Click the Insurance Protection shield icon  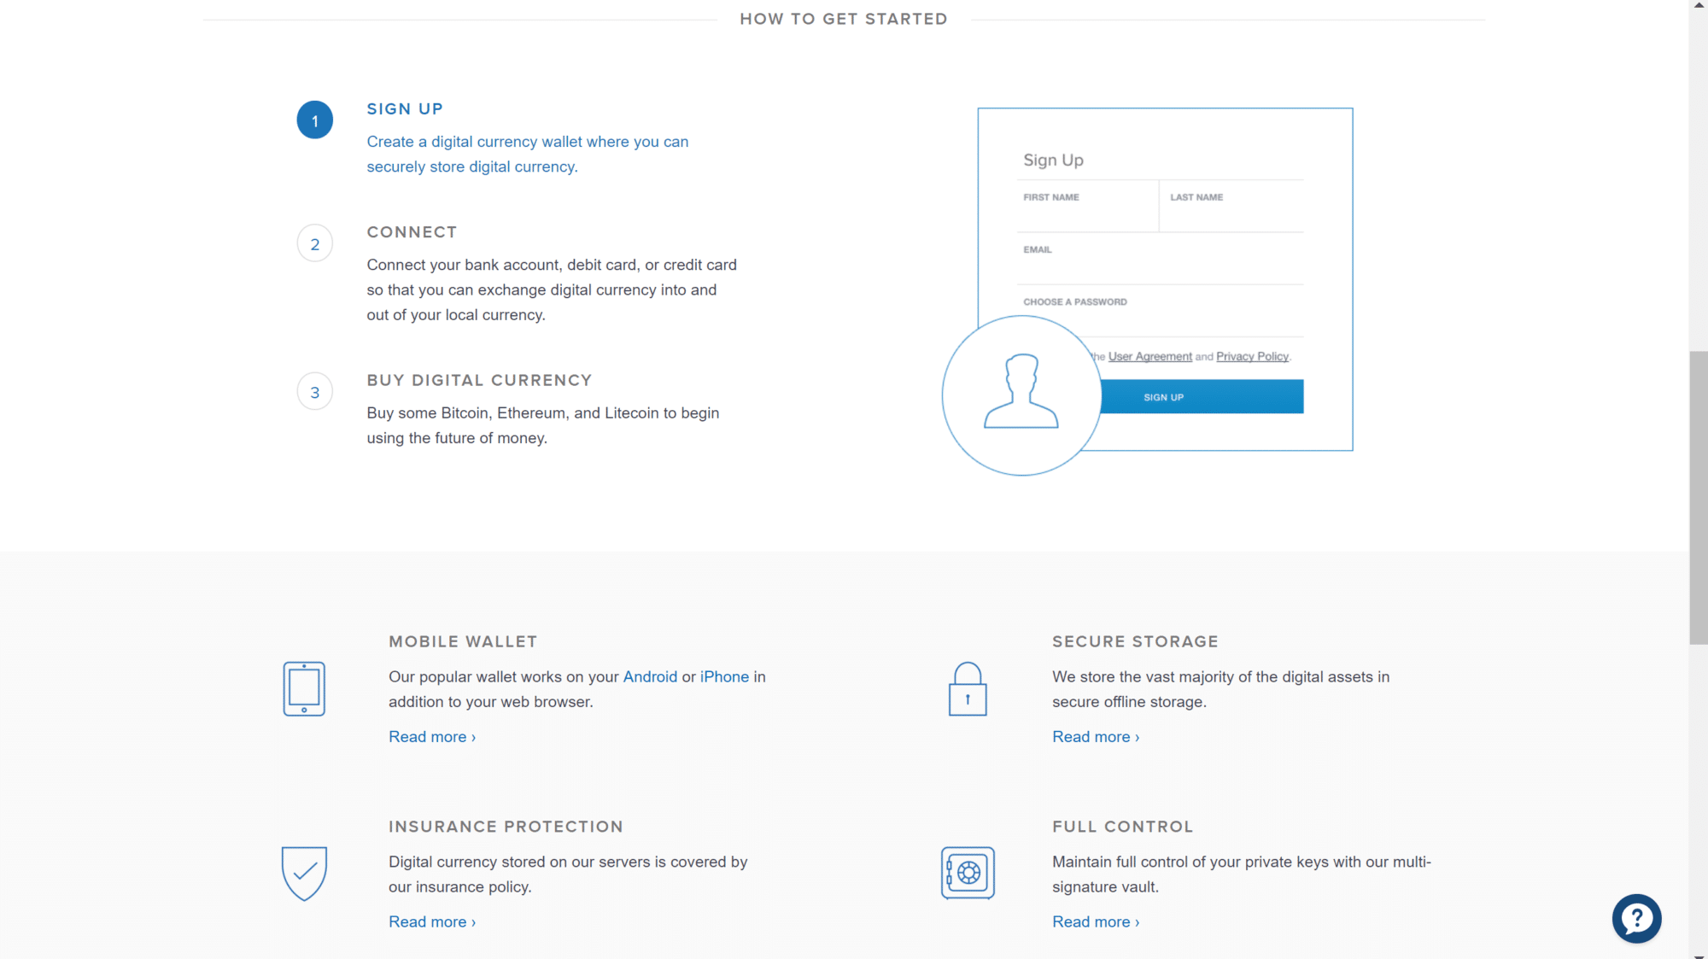(304, 874)
